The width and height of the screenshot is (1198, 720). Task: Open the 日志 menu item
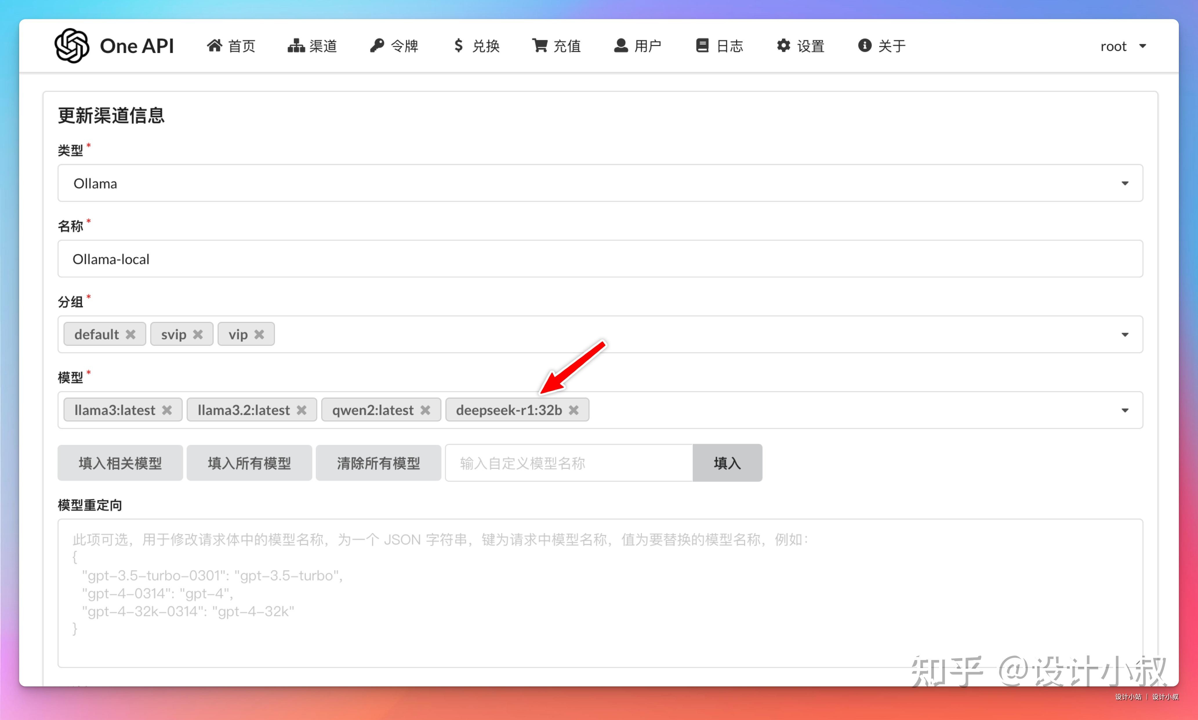[x=719, y=45]
